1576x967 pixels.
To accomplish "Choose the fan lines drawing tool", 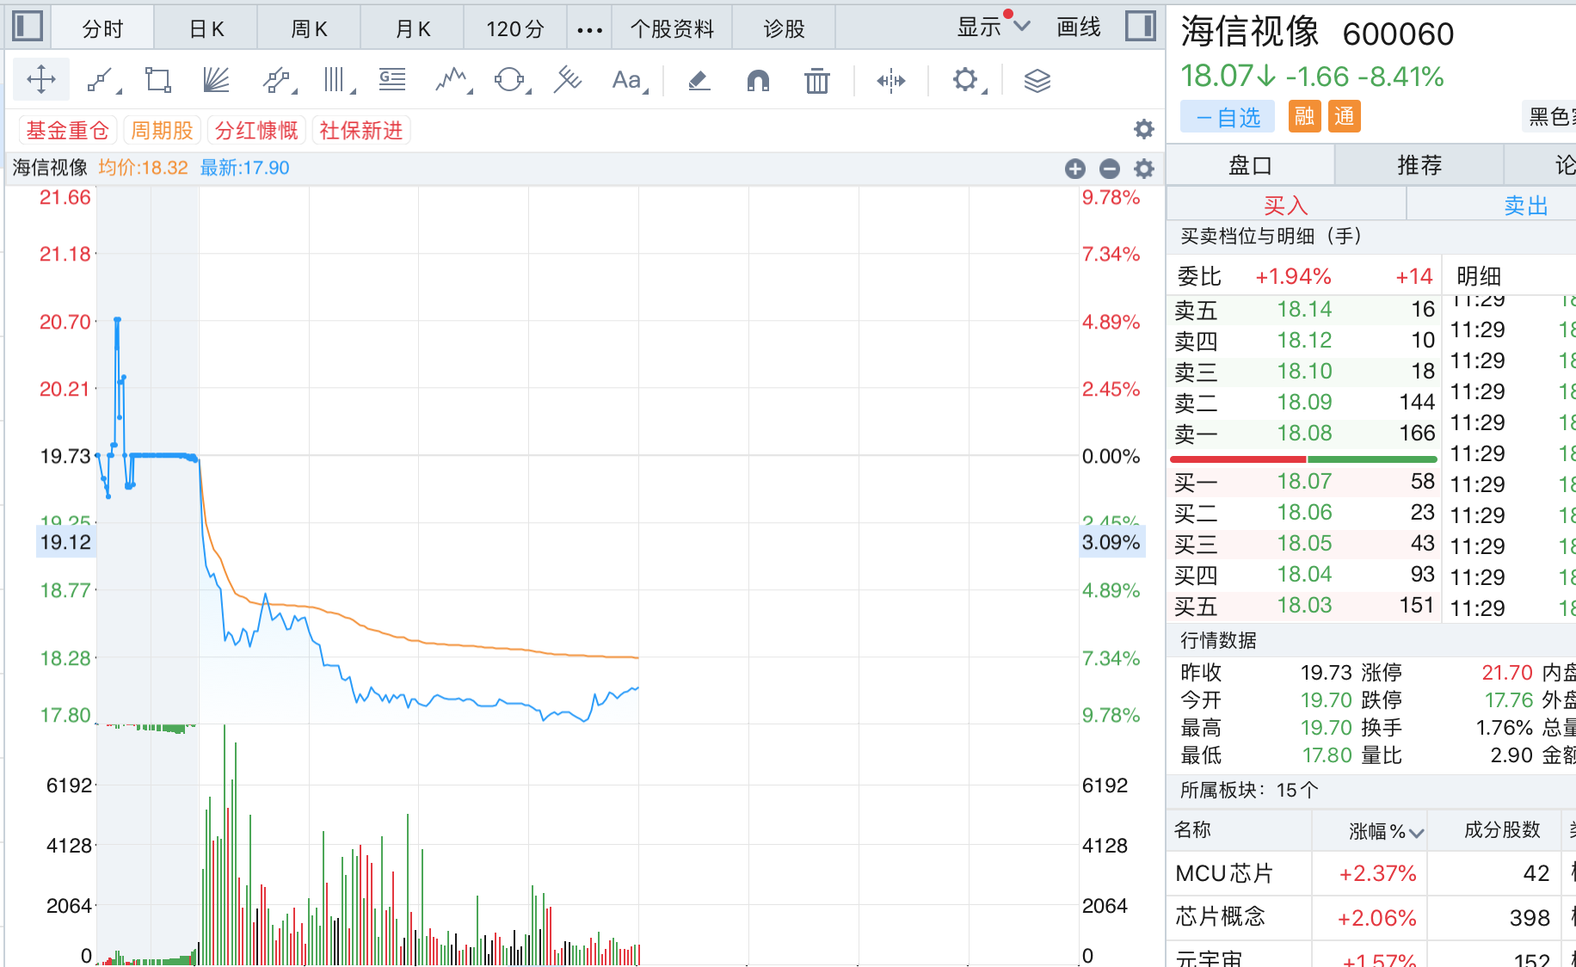I will (x=216, y=81).
